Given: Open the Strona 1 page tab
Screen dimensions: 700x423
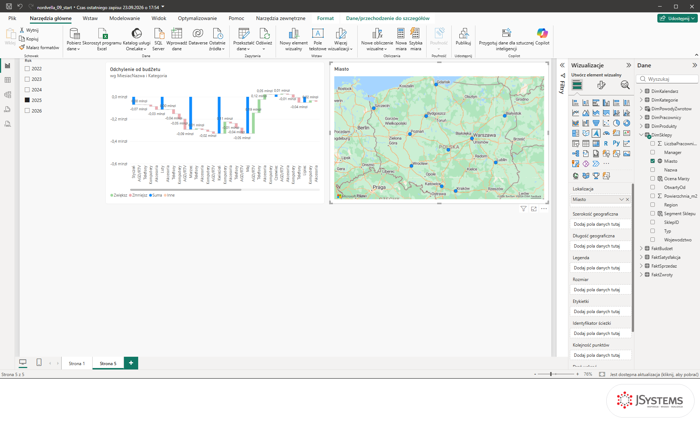Looking at the screenshot, I should (77, 363).
